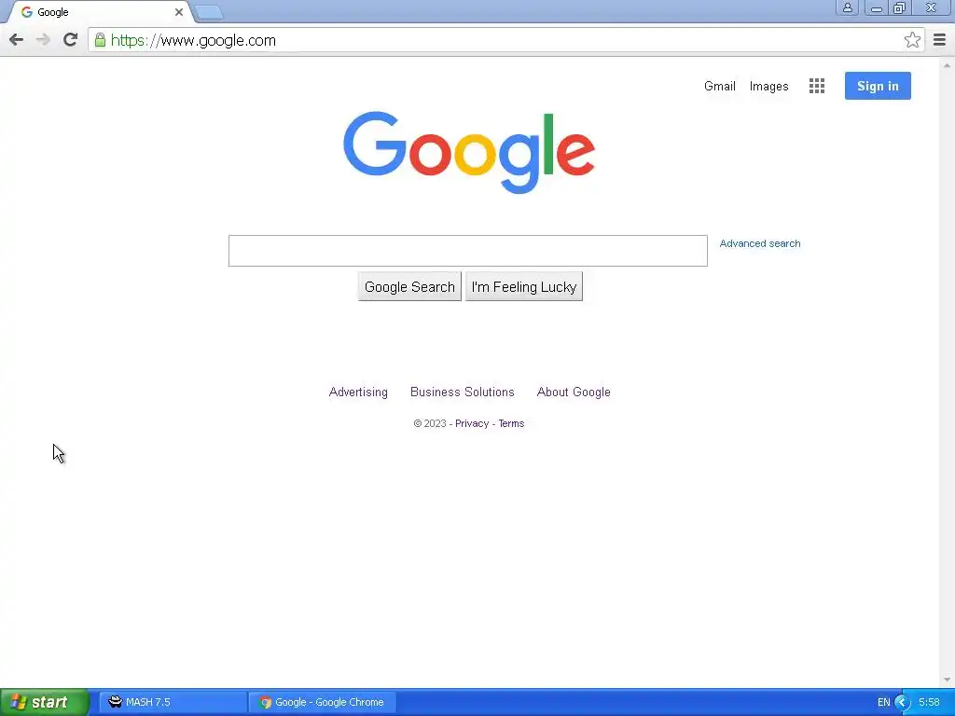Restore down the Chrome window
The image size is (955, 716).
click(899, 7)
